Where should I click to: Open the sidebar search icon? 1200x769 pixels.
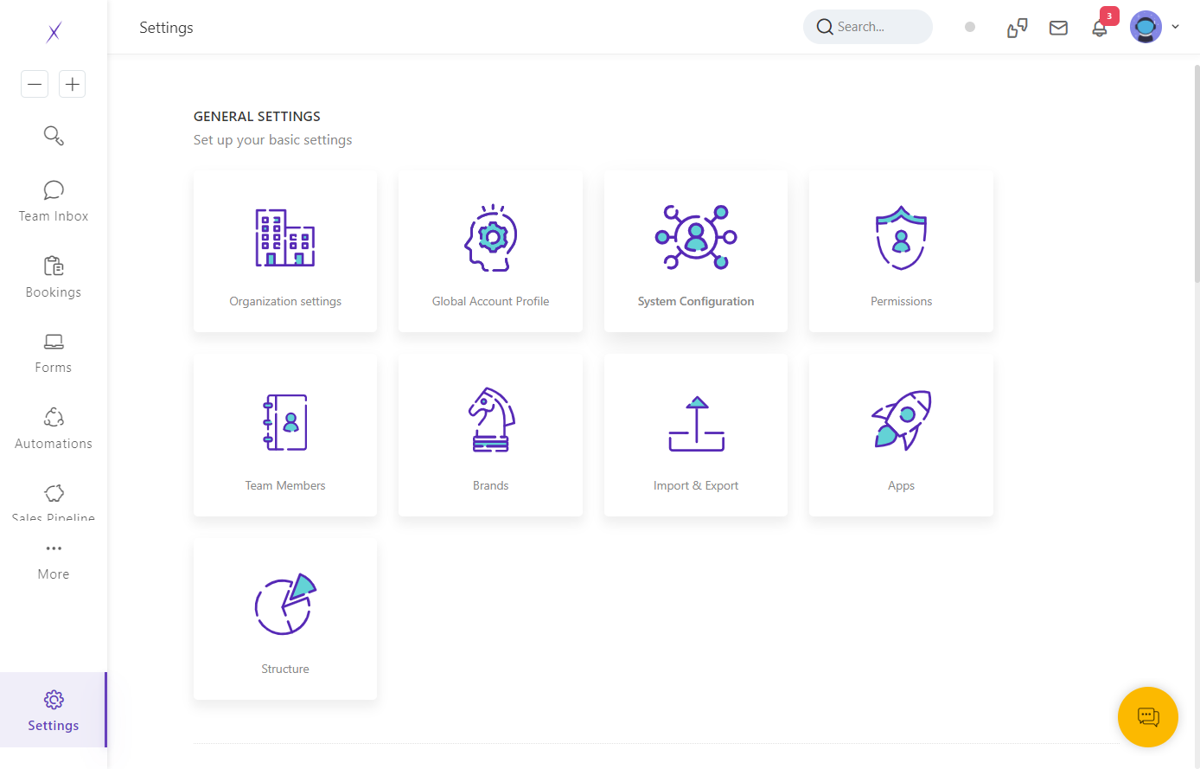[54, 136]
